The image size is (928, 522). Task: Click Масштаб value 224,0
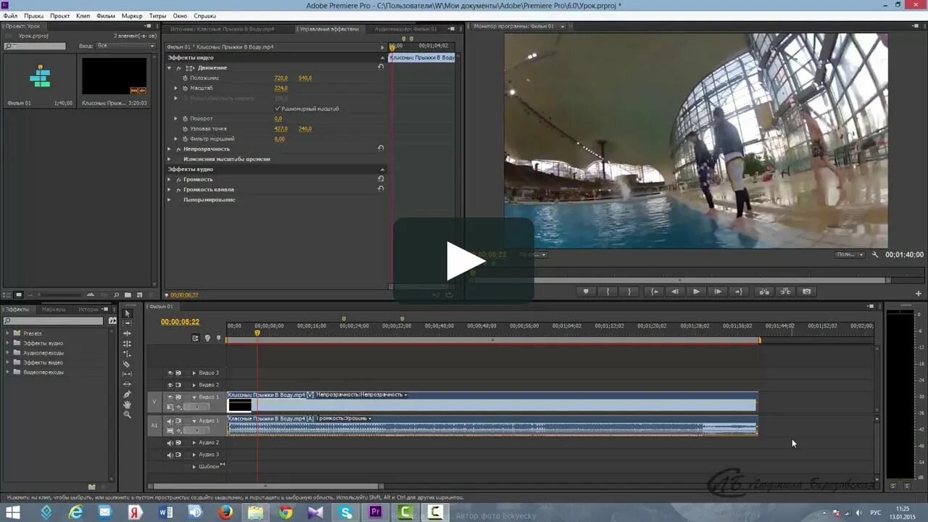pyautogui.click(x=281, y=88)
